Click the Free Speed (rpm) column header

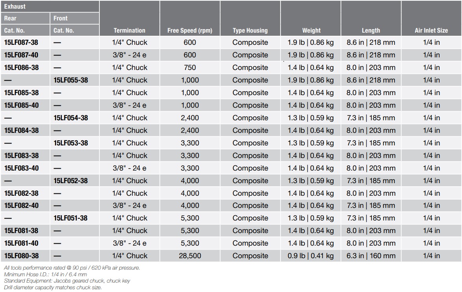190,30
